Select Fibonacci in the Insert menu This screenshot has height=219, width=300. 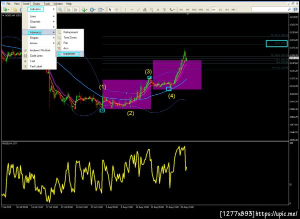pos(39,32)
